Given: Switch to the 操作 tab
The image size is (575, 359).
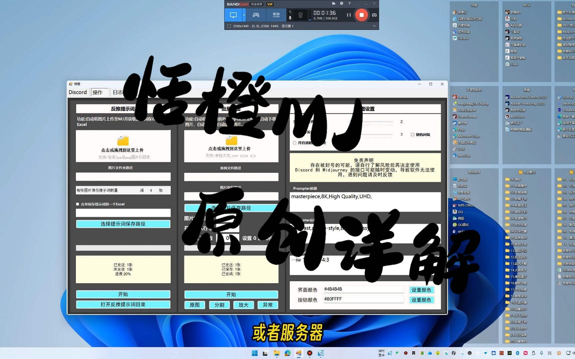Looking at the screenshot, I should (x=99, y=92).
